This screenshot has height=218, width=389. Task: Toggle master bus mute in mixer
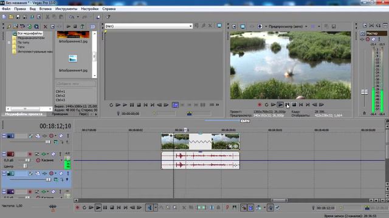point(373,39)
